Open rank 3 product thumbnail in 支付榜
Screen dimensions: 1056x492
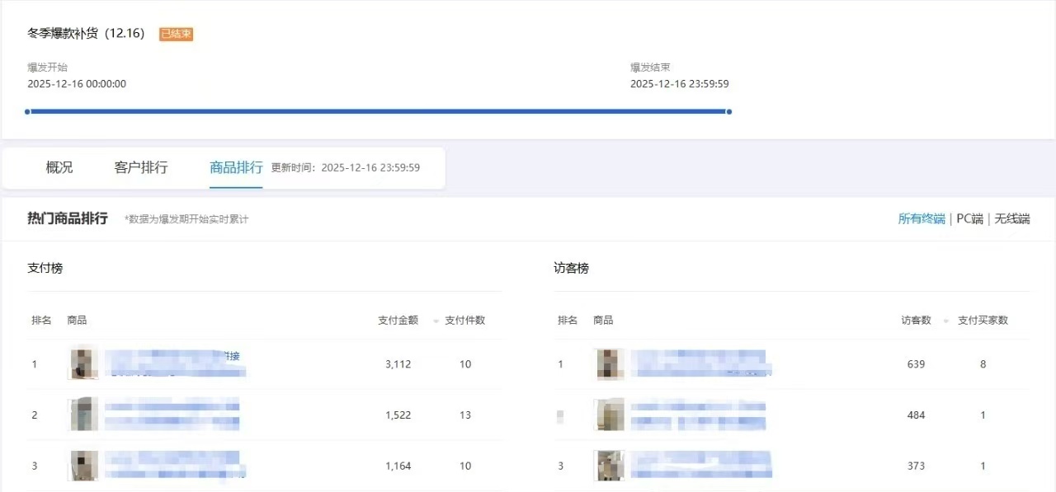point(83,466)
